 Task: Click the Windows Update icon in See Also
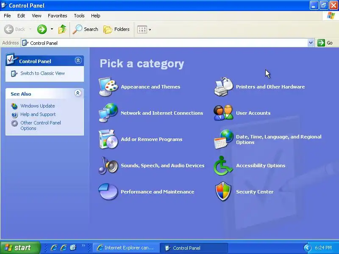(x=14, y=106)
